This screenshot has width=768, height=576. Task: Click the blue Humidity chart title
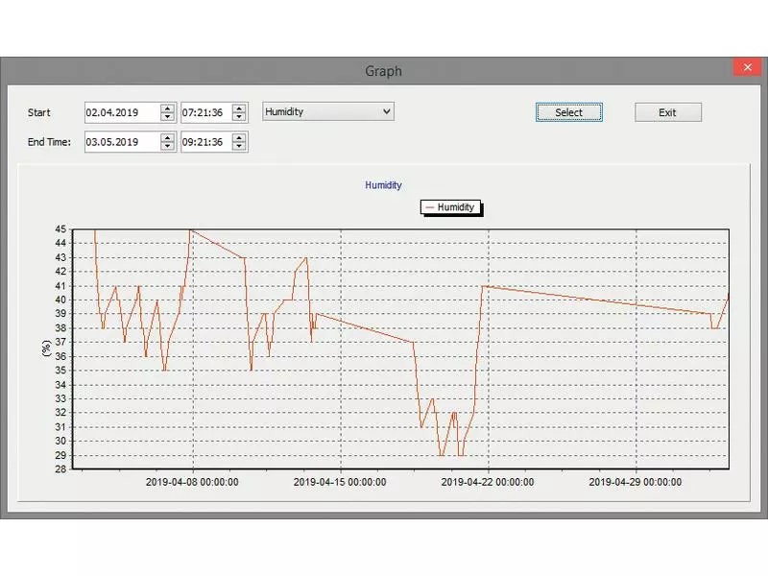383,185
